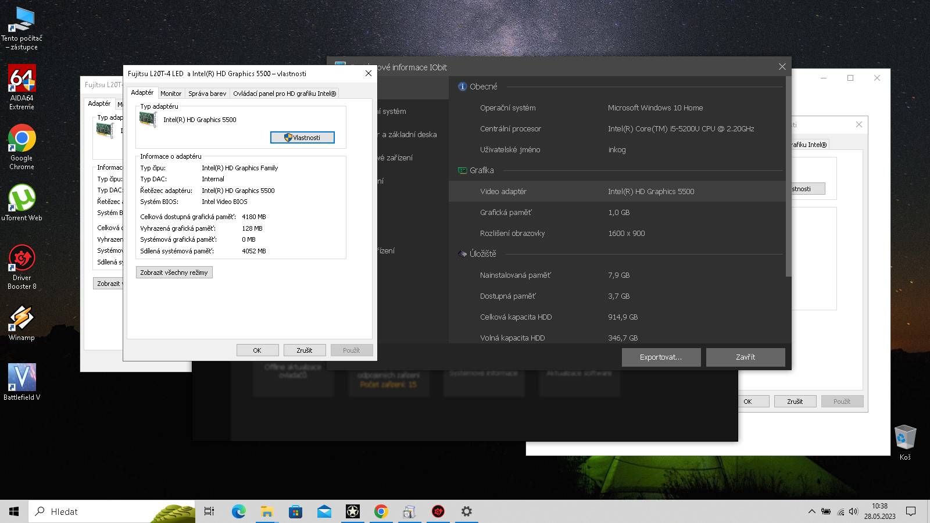Select the Video adaptér row

(616, 191)
